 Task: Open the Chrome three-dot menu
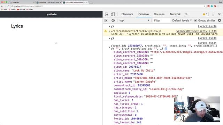pos(221,6)
